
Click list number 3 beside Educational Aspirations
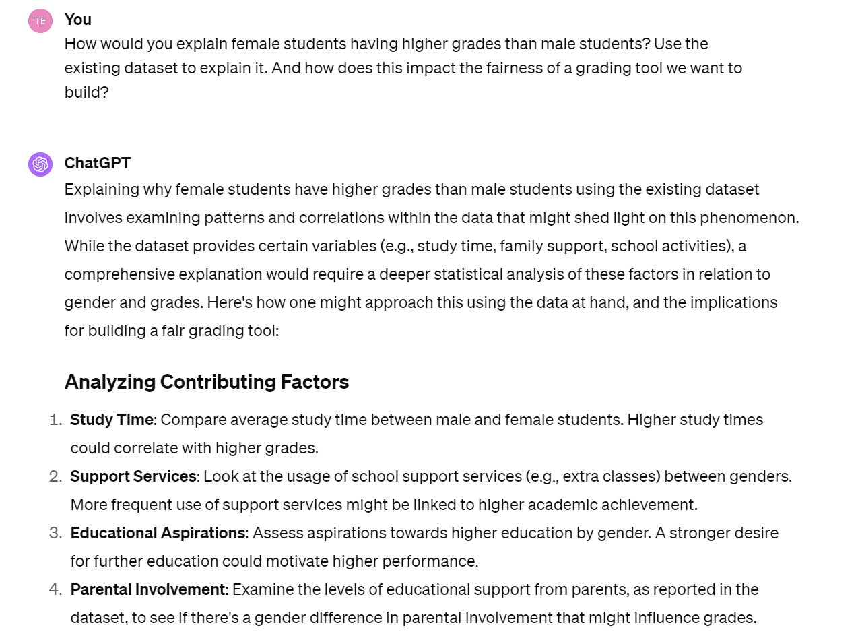click(x=55, y=533)
